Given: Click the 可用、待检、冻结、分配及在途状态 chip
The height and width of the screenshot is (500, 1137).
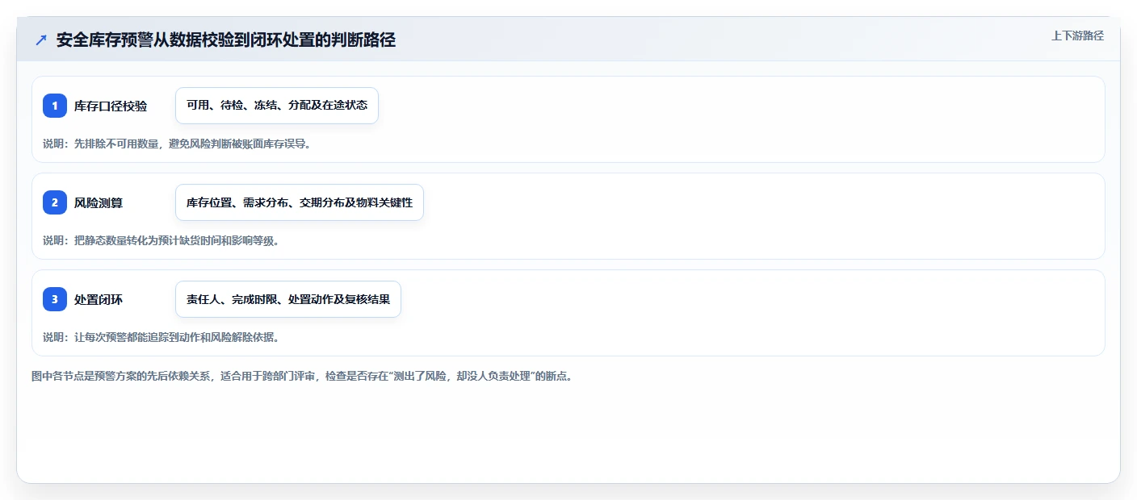Looking at the screenshot, I should [x=277, y=106].
